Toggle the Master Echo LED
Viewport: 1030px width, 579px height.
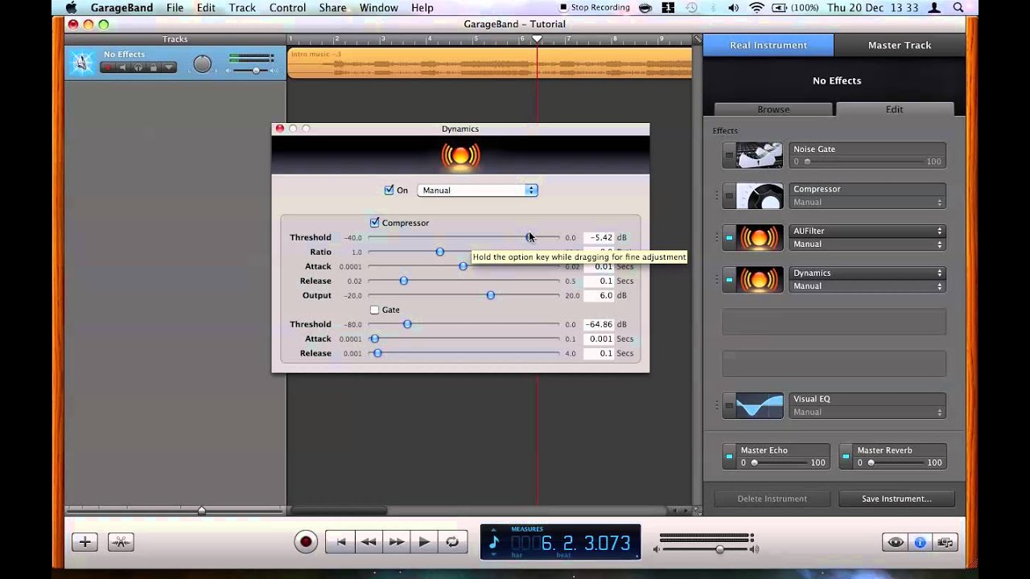[x=729, y=456]
